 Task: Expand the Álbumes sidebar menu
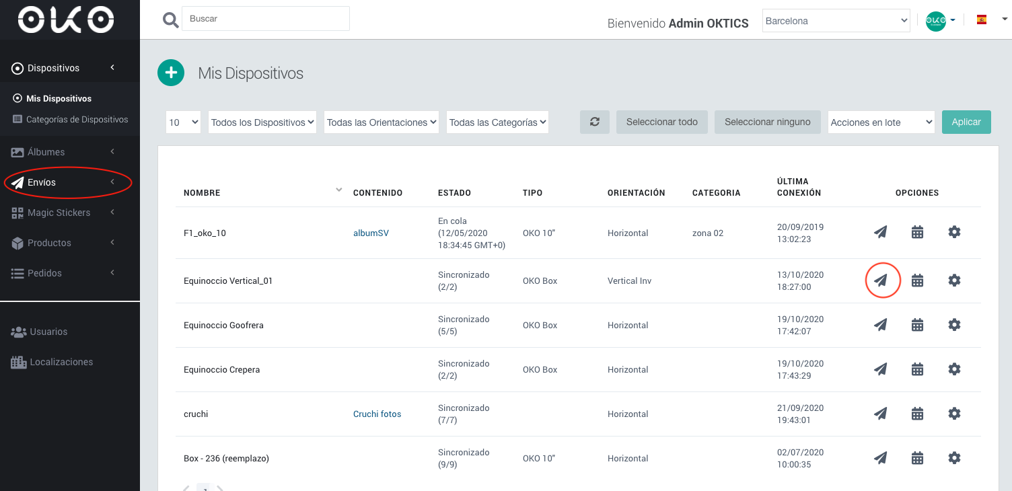pyautogui.click(x=70, y=152)
